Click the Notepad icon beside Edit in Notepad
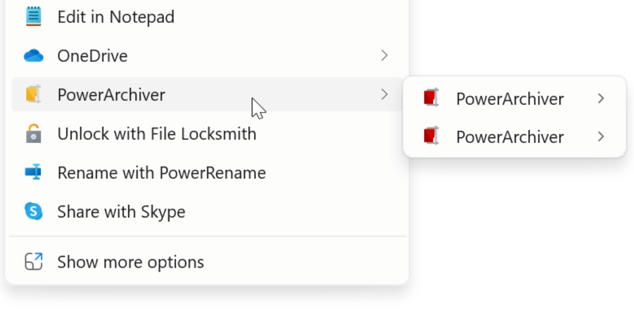634x309 pixels. [x=33, y=17]
